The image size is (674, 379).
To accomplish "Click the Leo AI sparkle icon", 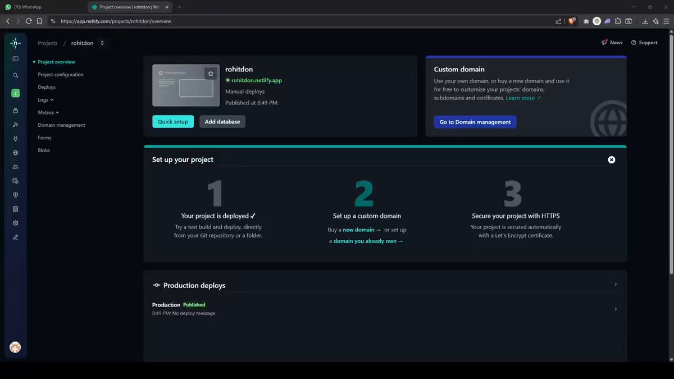I will 655,21.
